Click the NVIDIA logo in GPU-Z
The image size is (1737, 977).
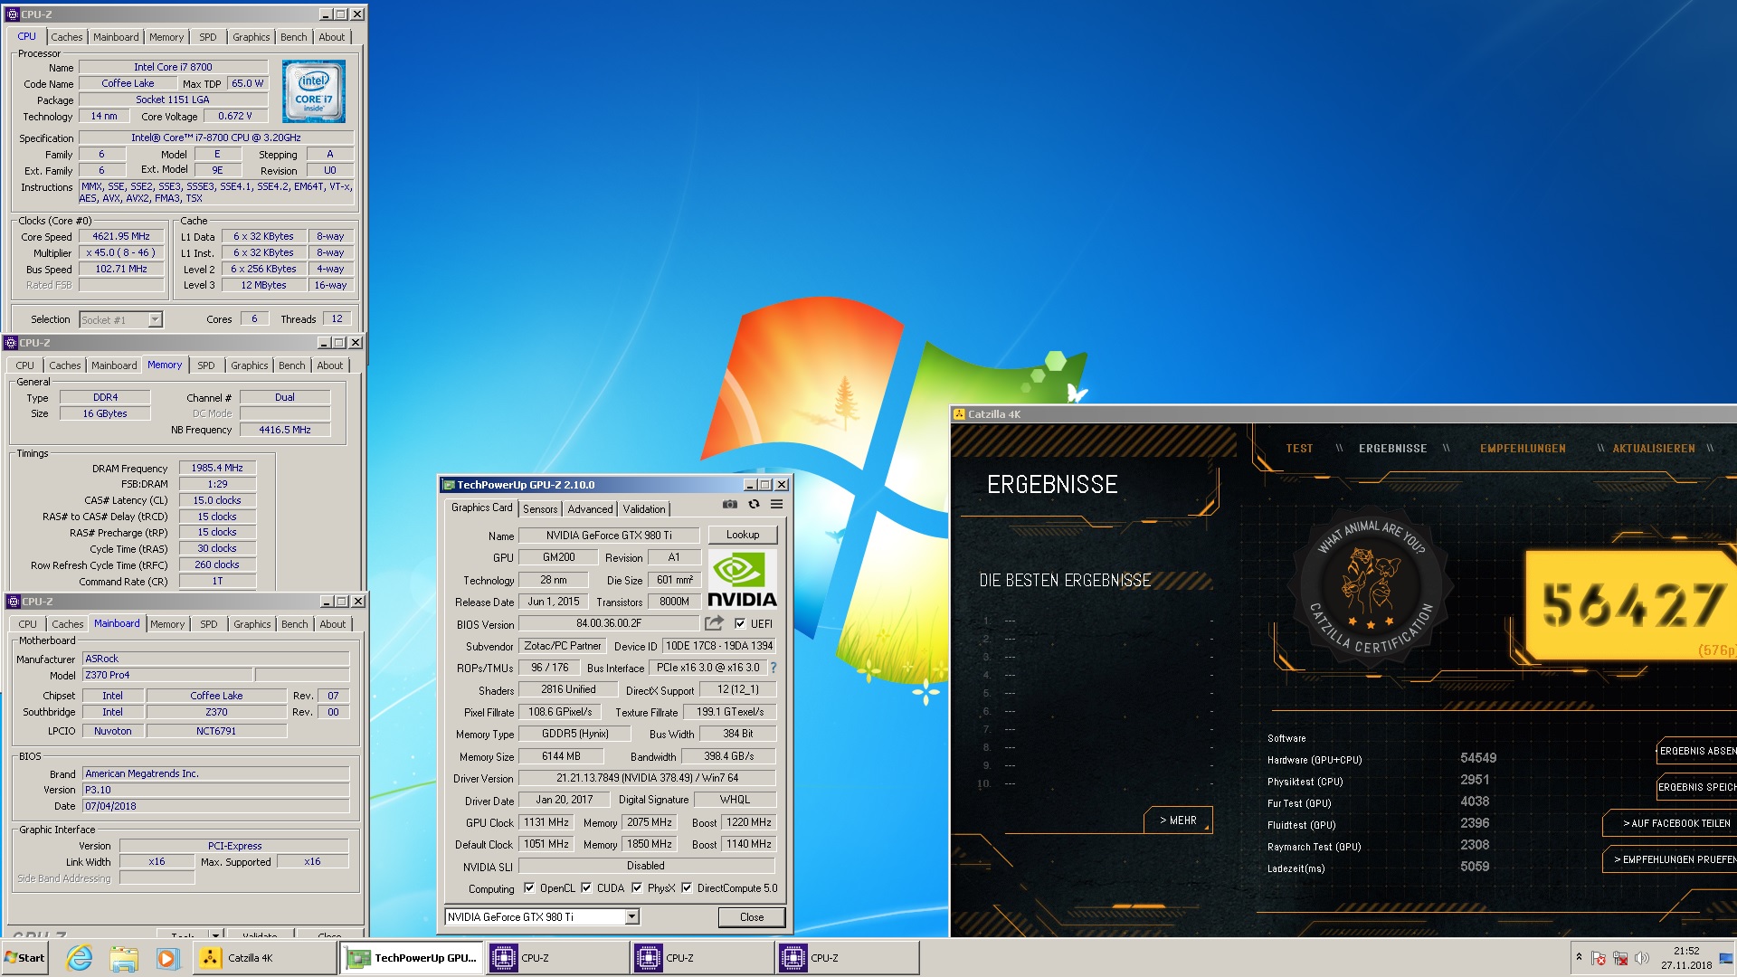pyautogui.click(x=742, y=579)
